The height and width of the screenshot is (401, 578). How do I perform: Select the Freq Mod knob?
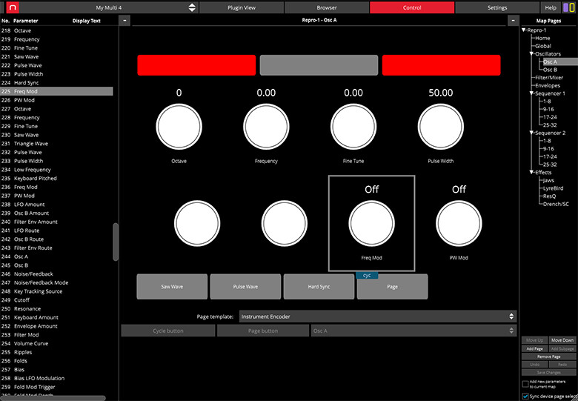coord(371,223)
